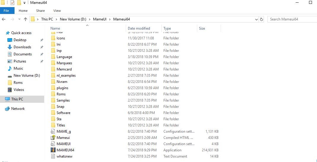Image resolution: width=317 pixels, height=162 pixels.
Task: Click the Music note icon in sidebar
Action: (10, 68)
